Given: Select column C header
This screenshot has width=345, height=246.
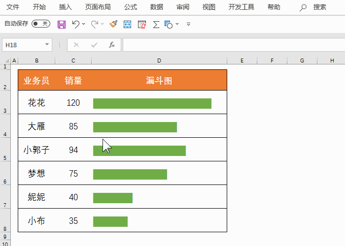Looking at the screenshot, I should pos(73,61).
